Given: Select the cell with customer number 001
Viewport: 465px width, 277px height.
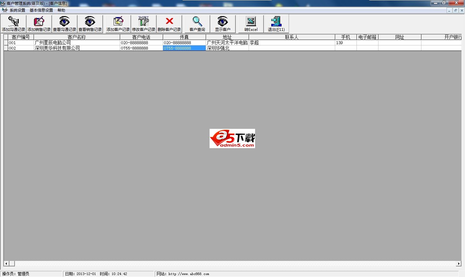Looking at the screenshot, I should tap(21, 43).
